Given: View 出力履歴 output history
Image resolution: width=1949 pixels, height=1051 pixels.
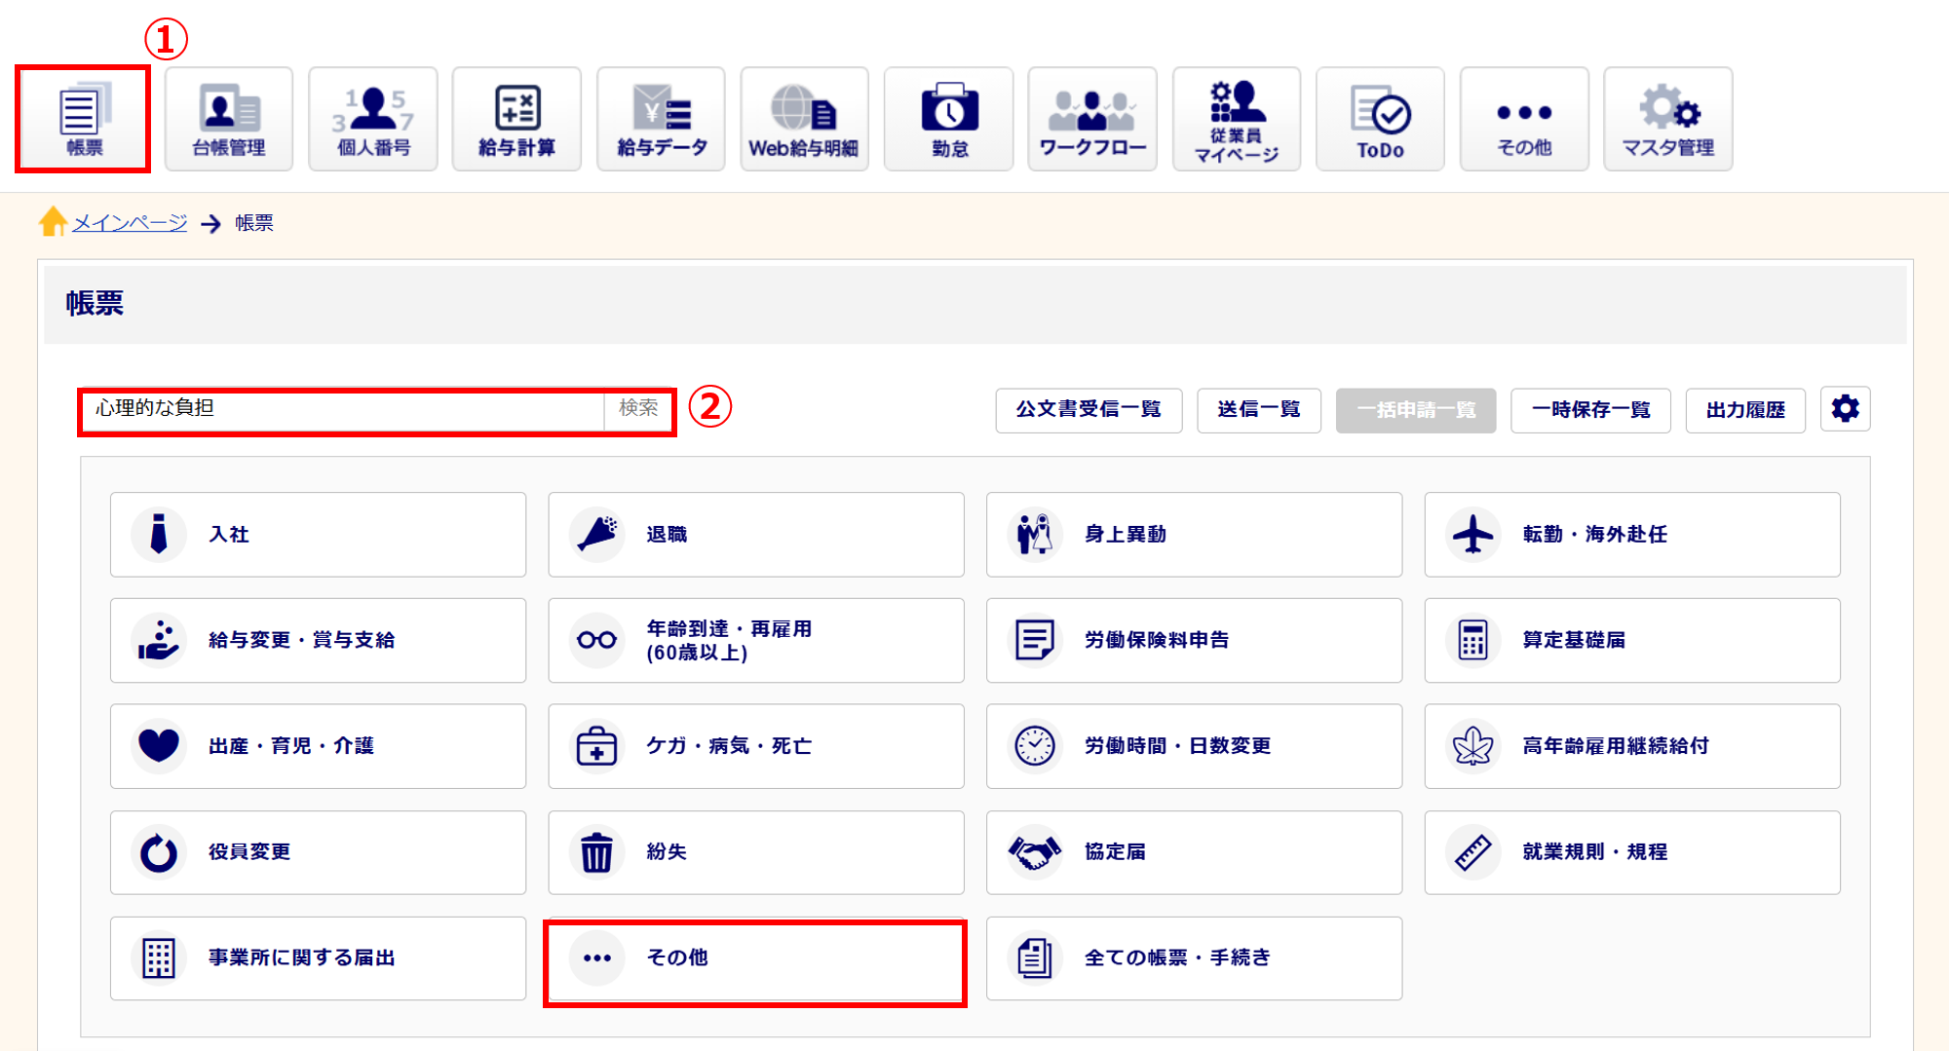Looking at the screenshot, I should (1745, 410).
